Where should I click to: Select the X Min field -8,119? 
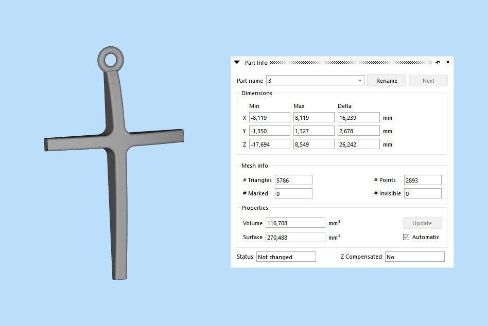click(x=270, y=117)
